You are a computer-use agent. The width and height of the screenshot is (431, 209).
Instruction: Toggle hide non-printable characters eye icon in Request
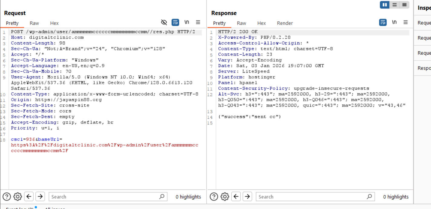164,22
